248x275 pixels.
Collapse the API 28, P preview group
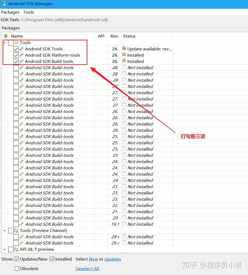5,249
